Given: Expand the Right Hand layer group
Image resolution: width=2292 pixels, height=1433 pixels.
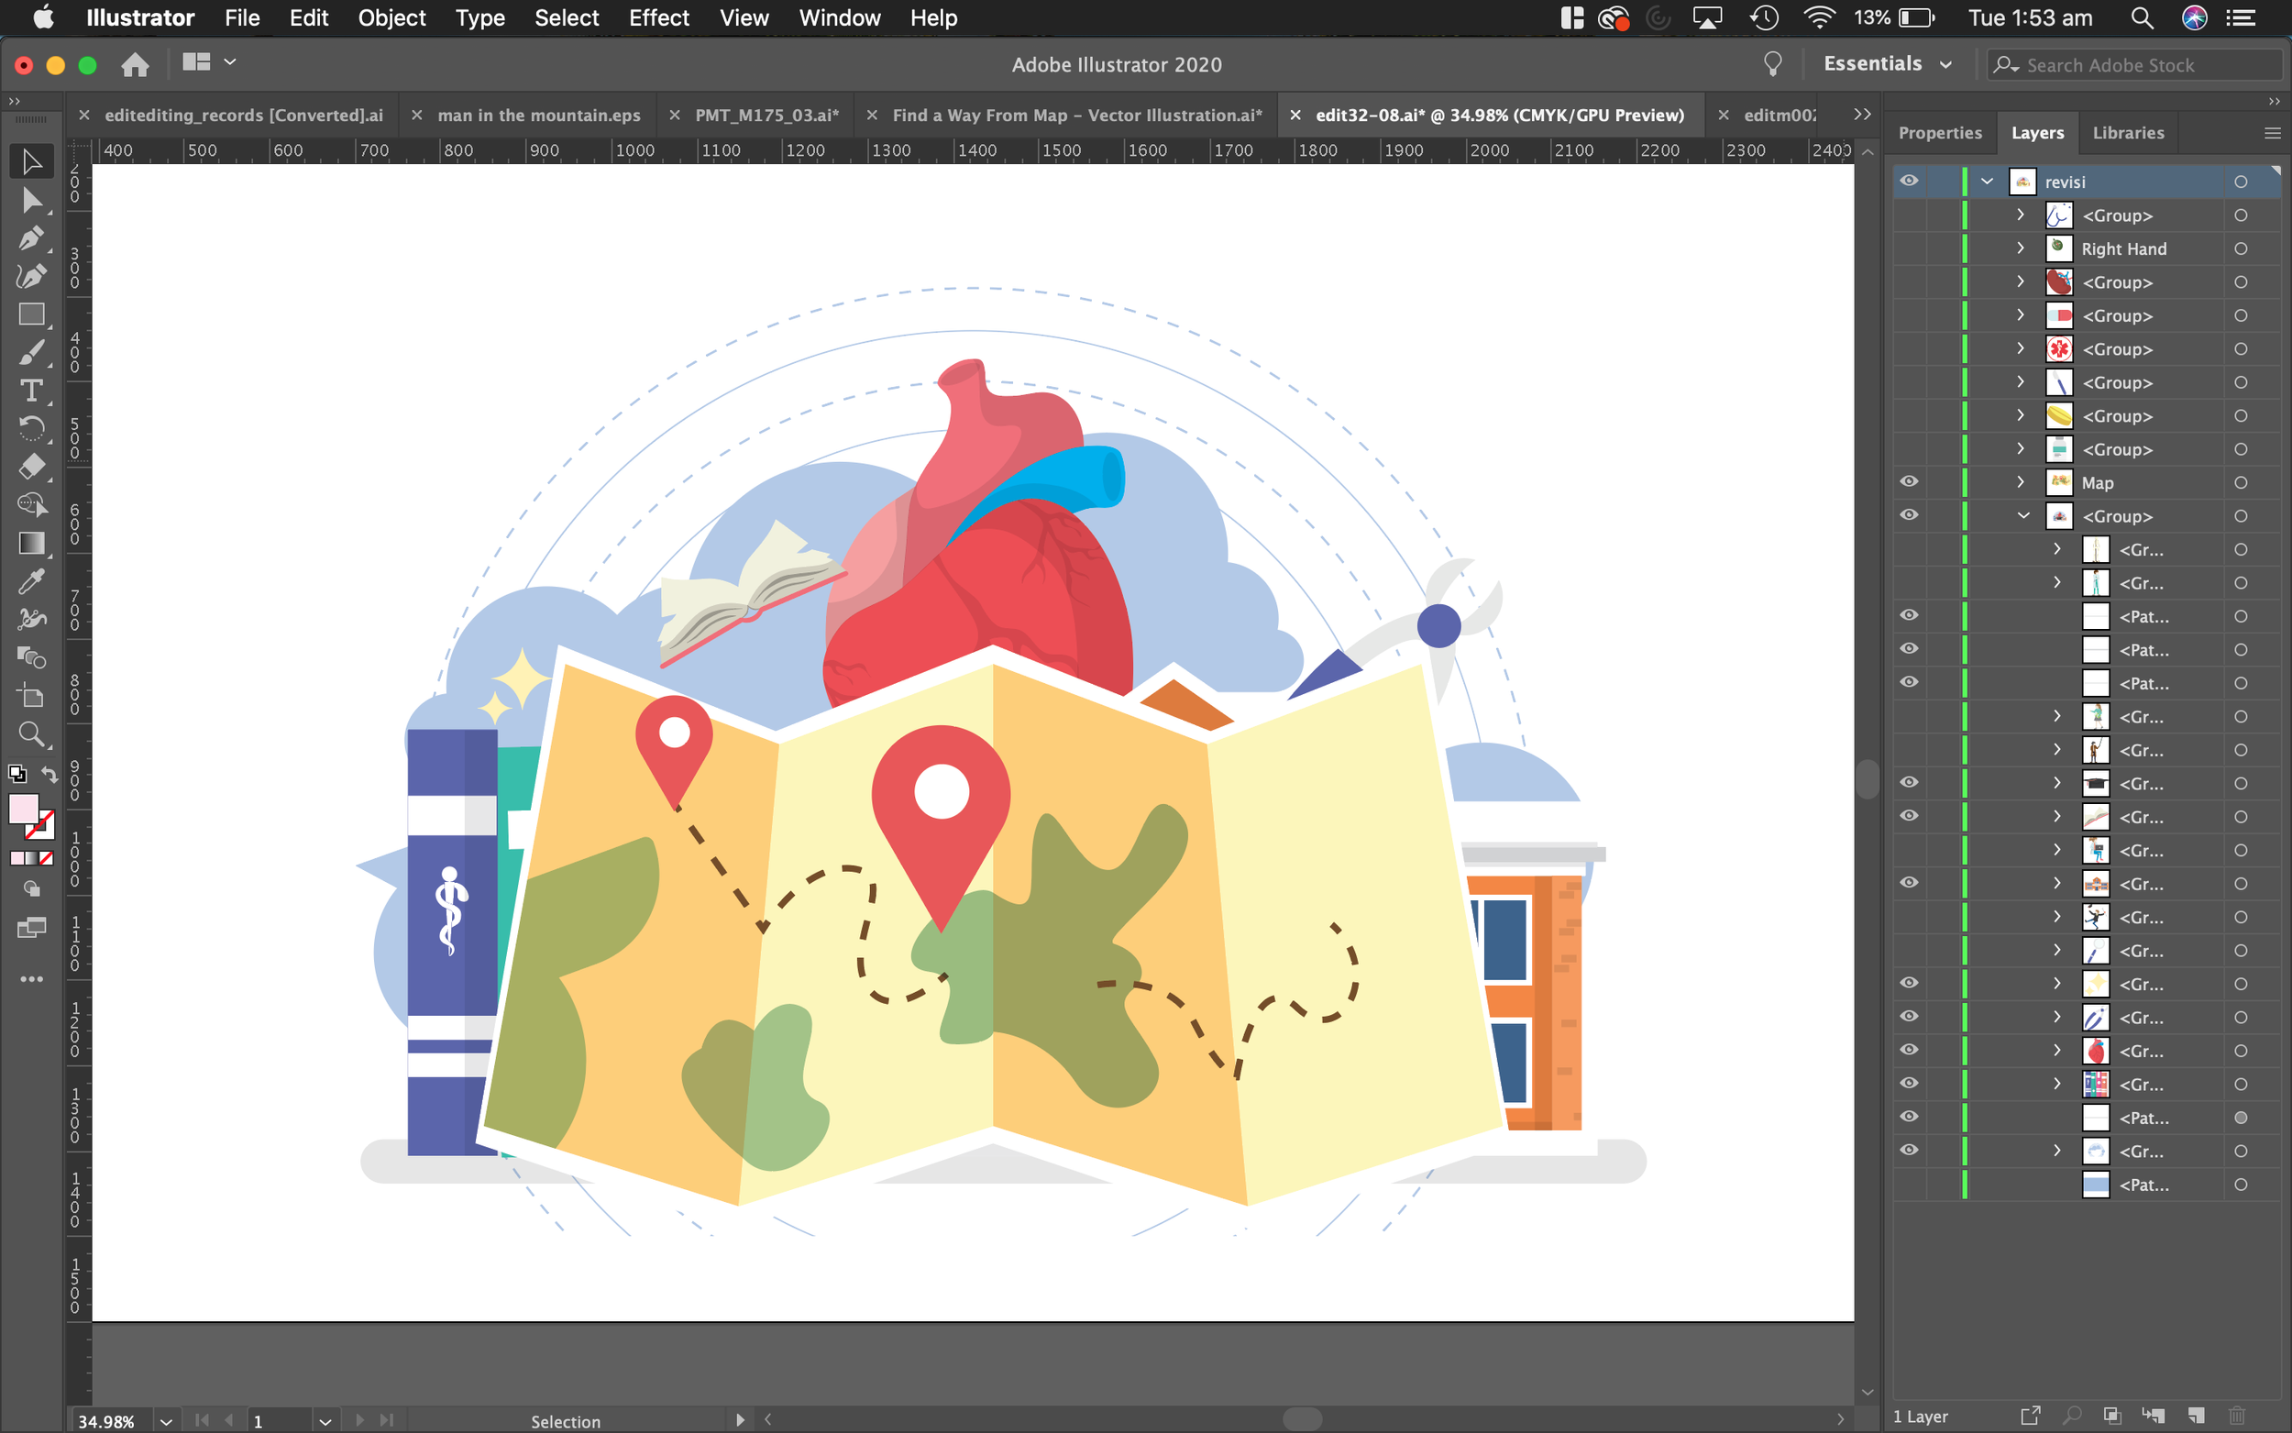Looking at the screenshot, I should (x=2020, y=248).
